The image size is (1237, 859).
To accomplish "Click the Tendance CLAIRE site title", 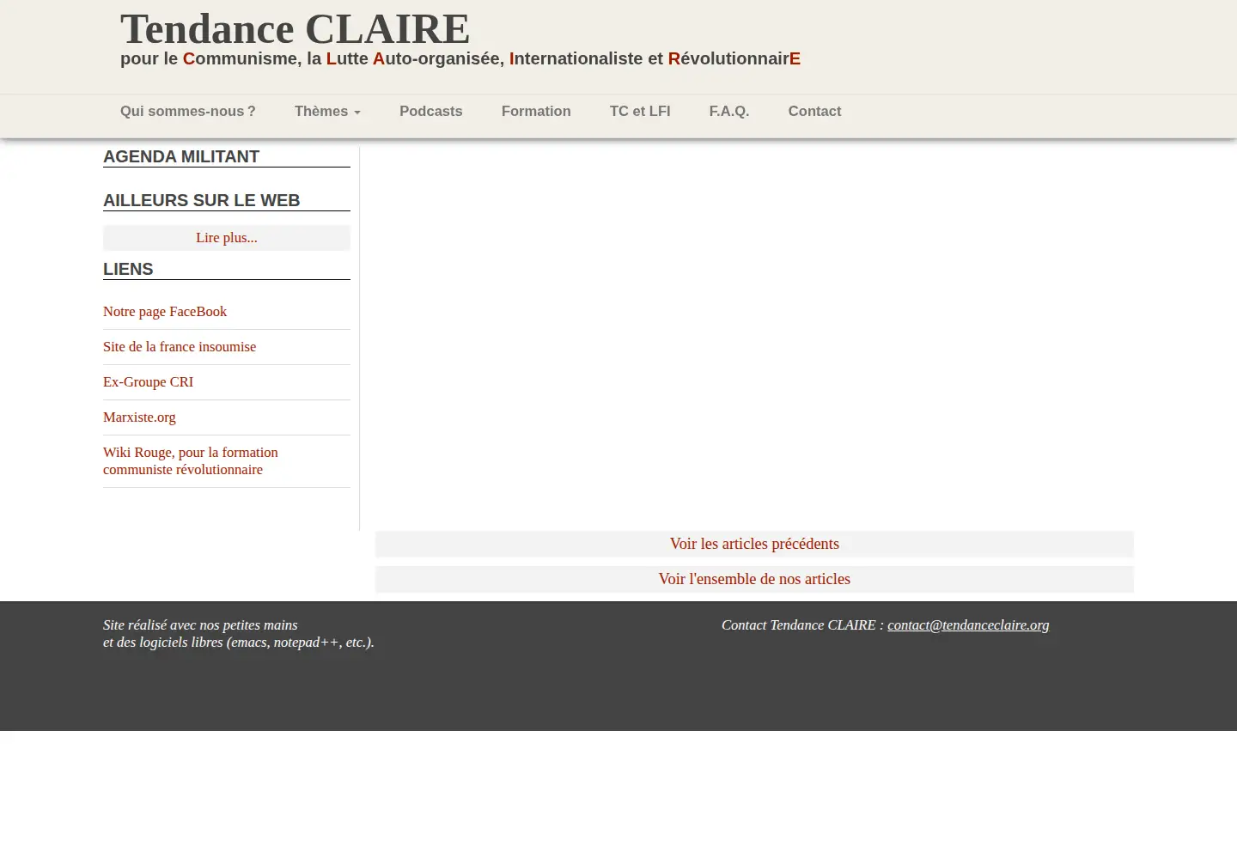I will click(296, 28).
